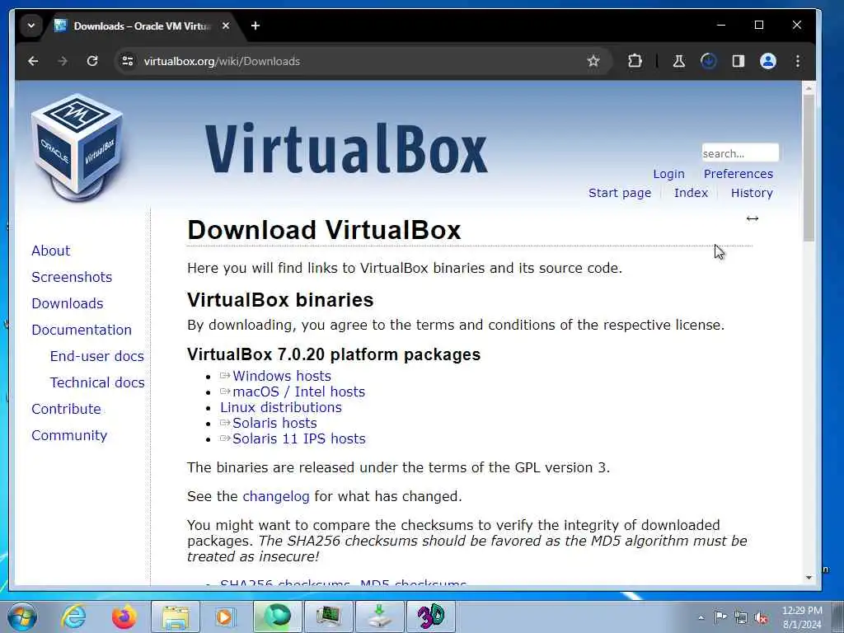Bookmark this page with the star icon
The image size is (844, 633).
(593, 61)
